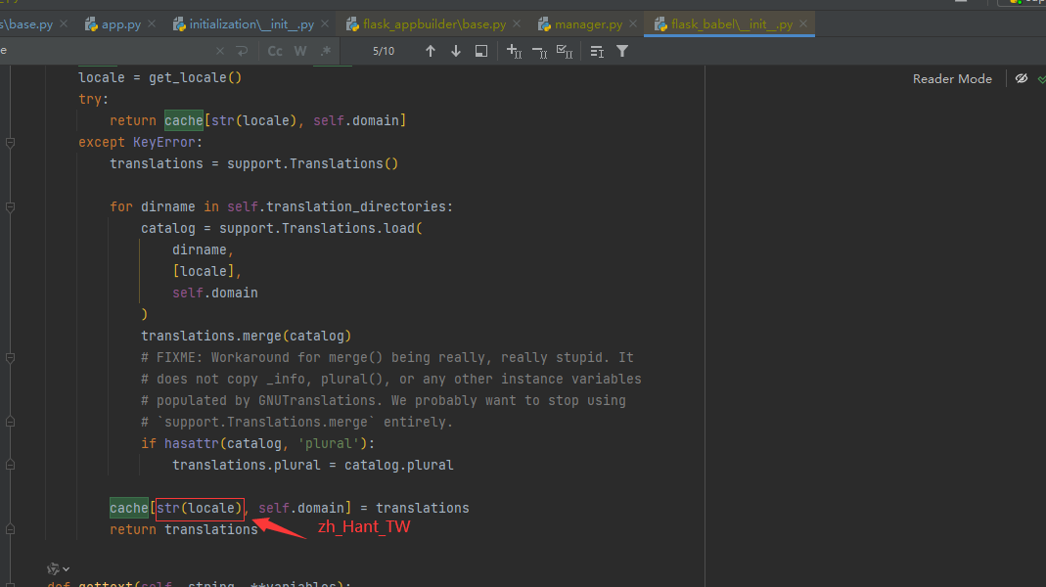Open the initialization\__init__.py tab

click(x=250, y=24)
